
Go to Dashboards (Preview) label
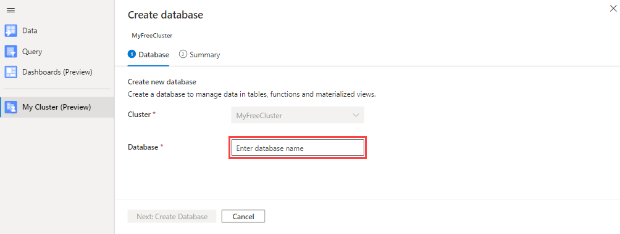tap(57, 72)
